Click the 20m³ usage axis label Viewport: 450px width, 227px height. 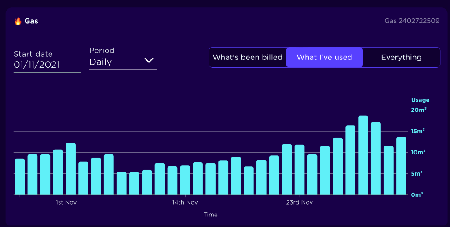click(419, 110)
